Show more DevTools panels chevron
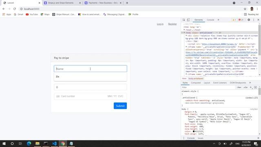The height and width of the screenshot is (147, 261). [x=218, y=20]
